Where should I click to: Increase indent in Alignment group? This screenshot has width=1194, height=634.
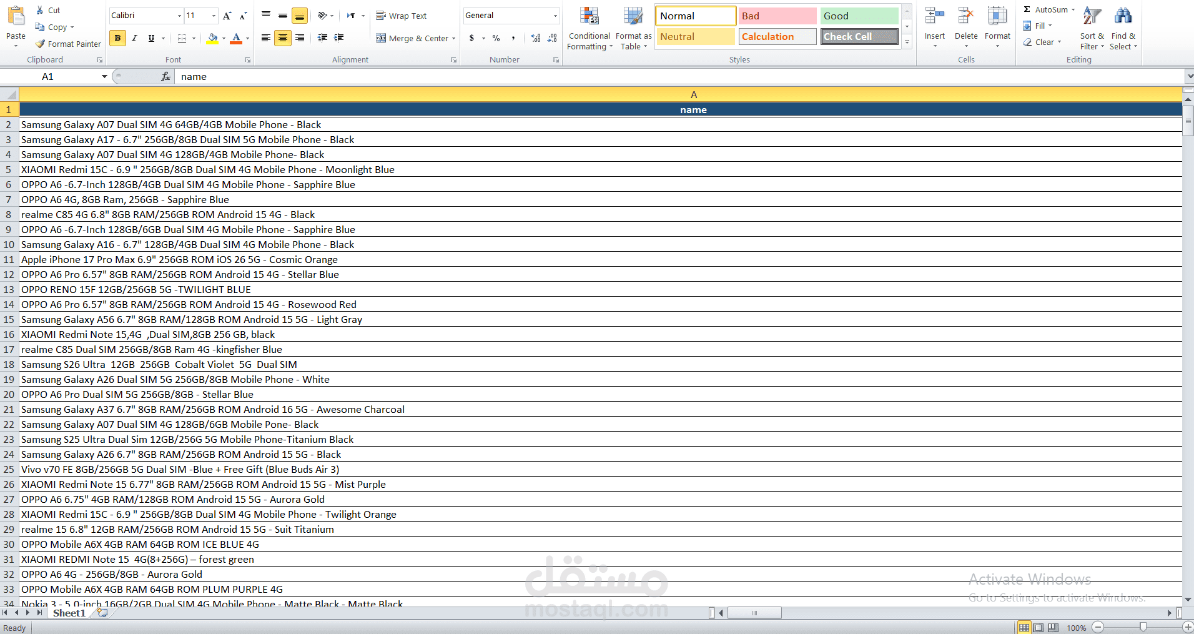[339, 38]
